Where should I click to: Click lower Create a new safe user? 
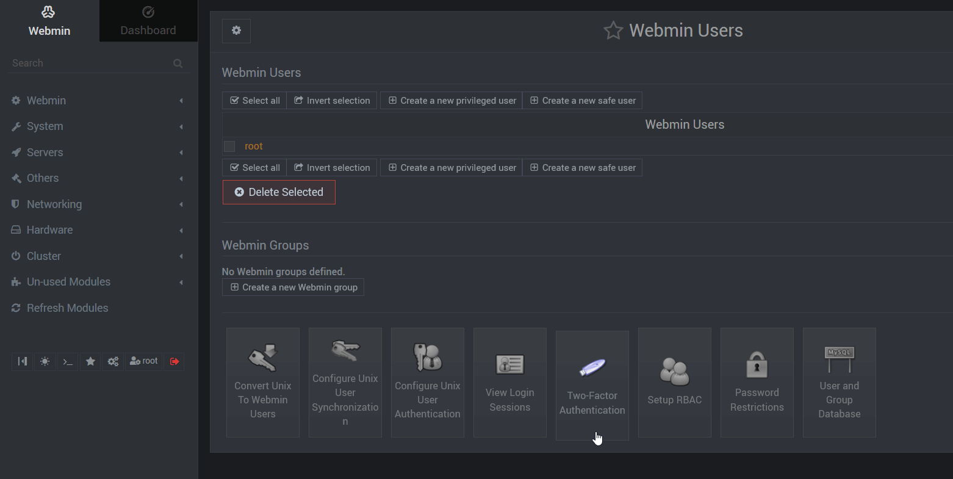click(x=583, y=168)
